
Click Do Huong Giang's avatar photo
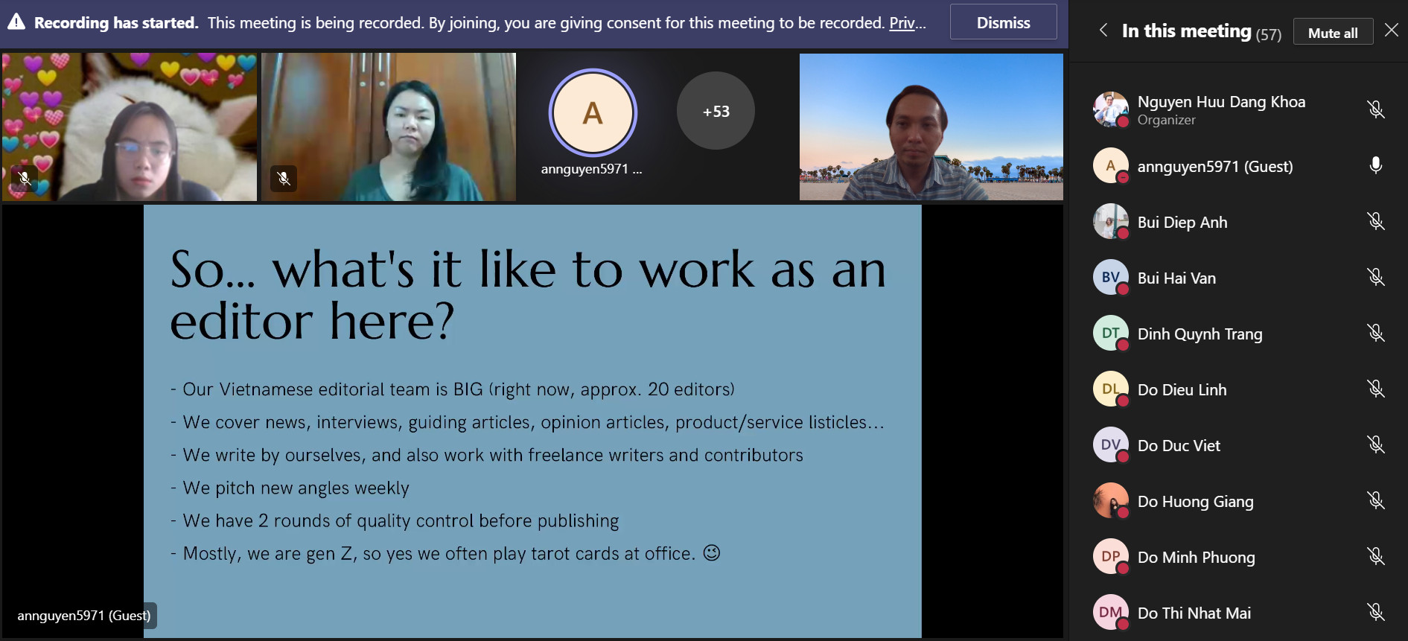point(1110,500)
